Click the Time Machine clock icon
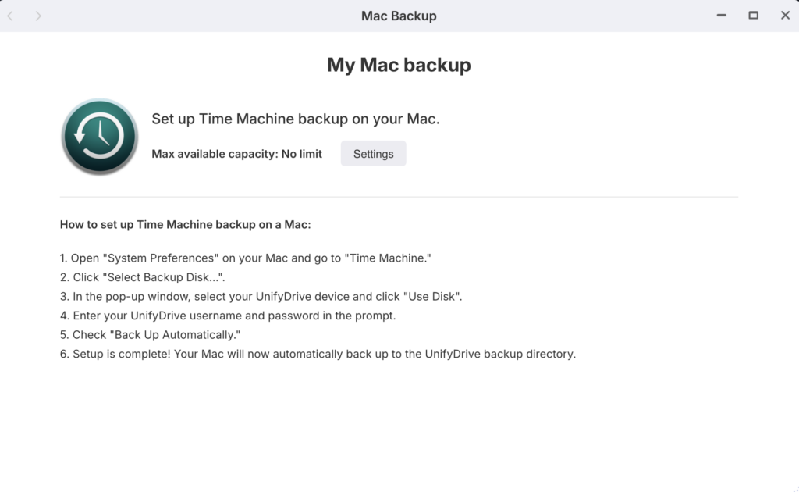 [99, 137]
